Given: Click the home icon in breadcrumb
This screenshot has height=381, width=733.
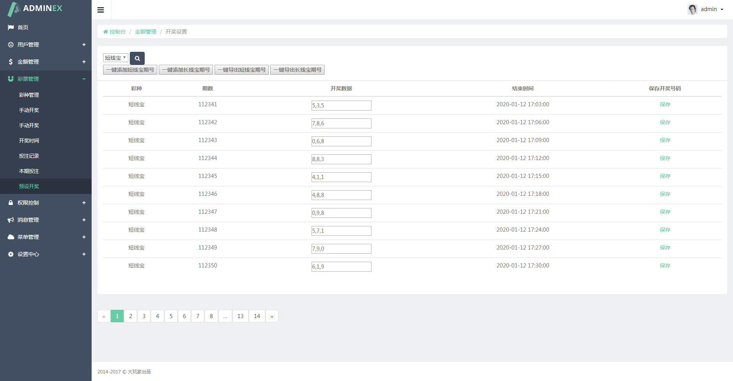Looking at the screenshot, I should click(105, 32).
